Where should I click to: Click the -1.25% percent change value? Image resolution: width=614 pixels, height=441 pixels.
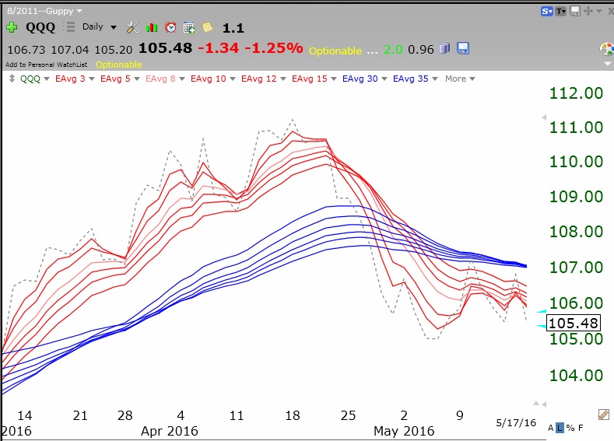coord(274,48)
